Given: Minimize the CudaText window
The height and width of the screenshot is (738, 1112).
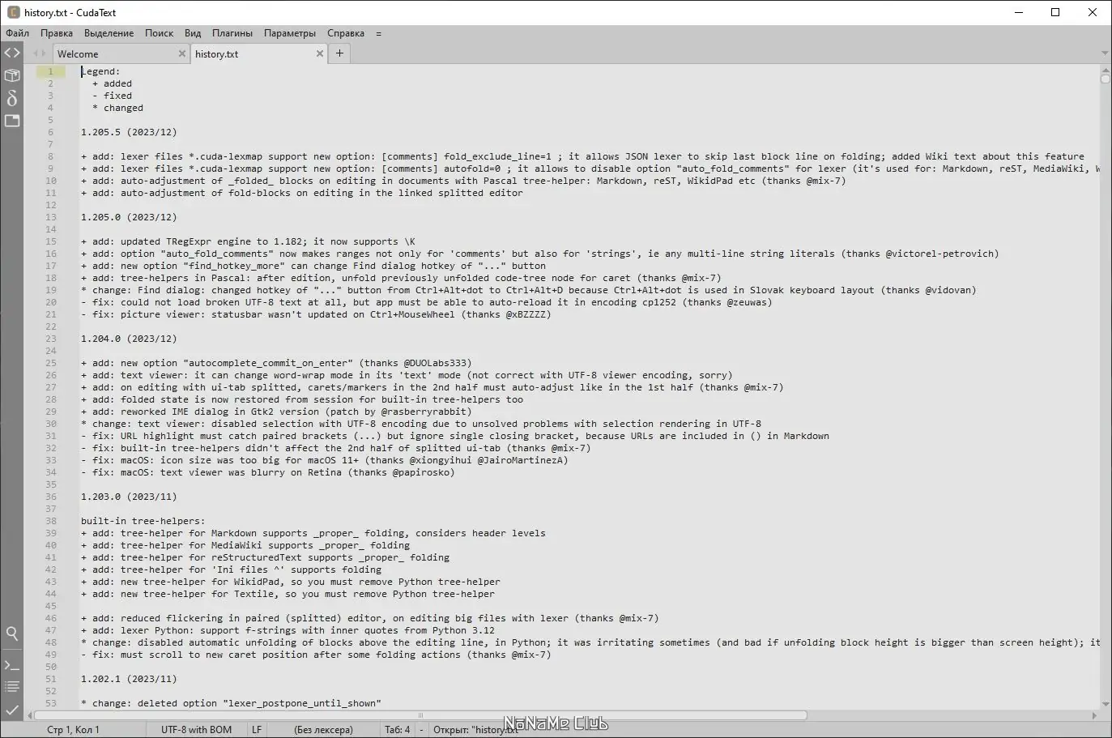Looking at the screenshot, I should pyautogui.click(x=1018, y=12).
